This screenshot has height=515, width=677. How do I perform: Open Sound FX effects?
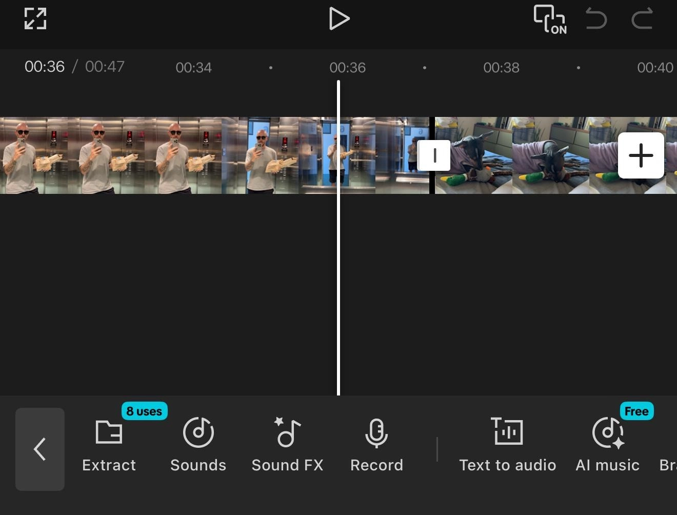pyautogui.click(x=287, y=446)
